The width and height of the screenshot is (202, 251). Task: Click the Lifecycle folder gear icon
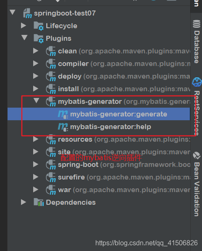point(39,26)
